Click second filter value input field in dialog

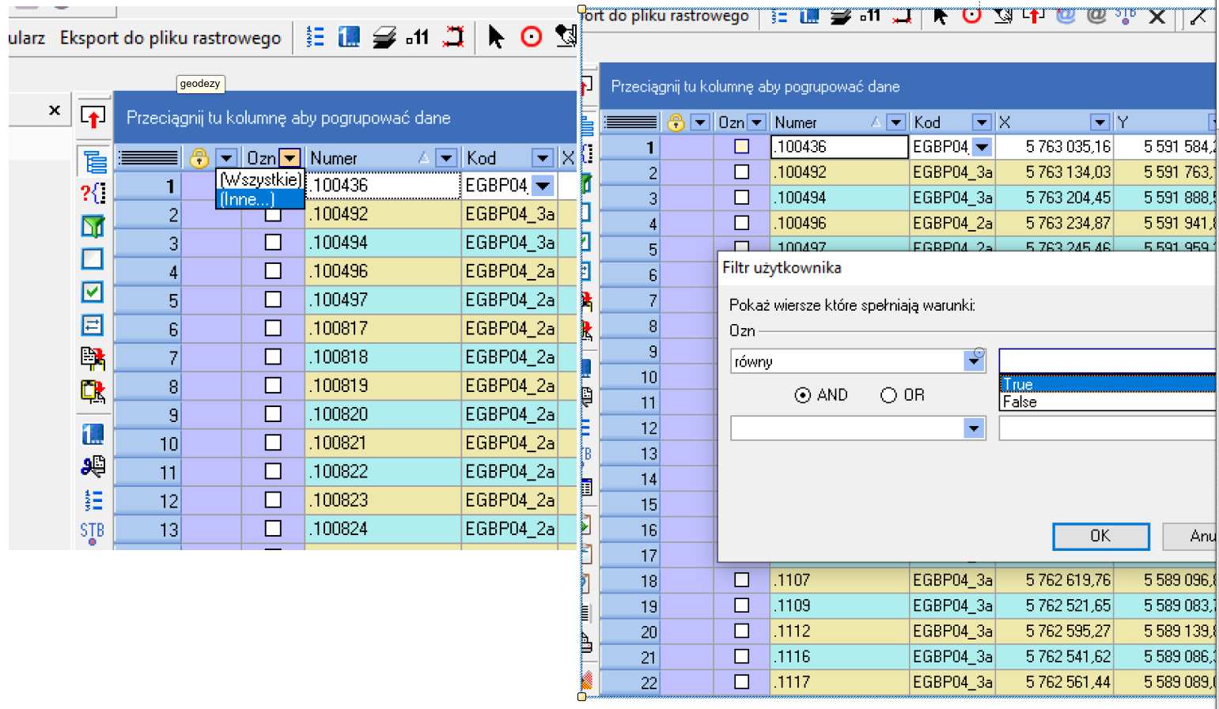click(1107, 428)
